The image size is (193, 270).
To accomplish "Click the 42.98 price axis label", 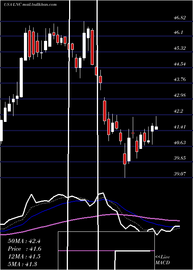I will (180, 95).
